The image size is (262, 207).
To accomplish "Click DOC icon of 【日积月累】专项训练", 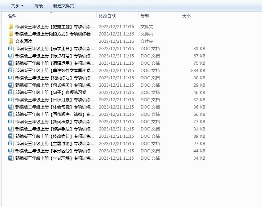I will pyautogui.click(x=10, y=99).
